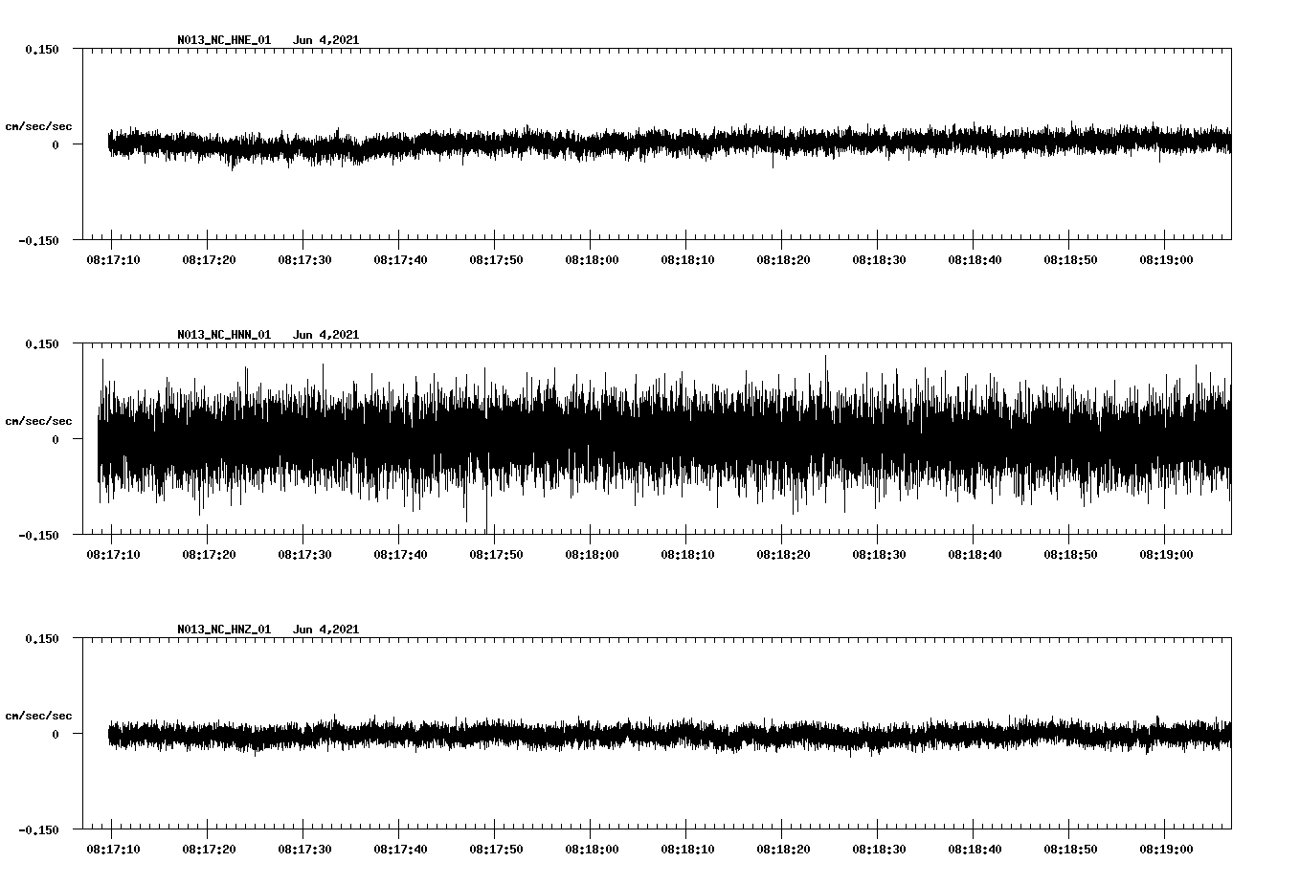Click the cm/sec/sec unit on HNE chart
Viewport: 1300px width, 884px height.
[x=38, y=126]
